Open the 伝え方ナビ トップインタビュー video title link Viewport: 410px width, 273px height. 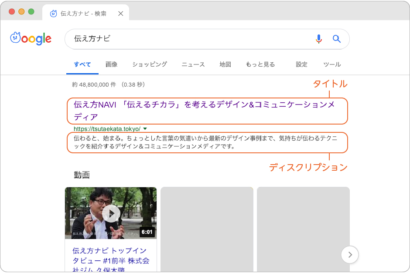click(x=111, y=260)
